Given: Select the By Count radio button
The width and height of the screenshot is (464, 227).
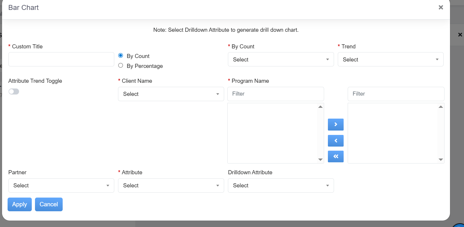Looking at the screenshot, I should point(121,56).
